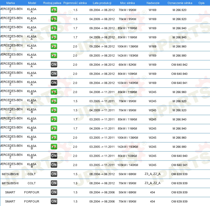Click engine code OM 640.942 cell

(179, 65)
